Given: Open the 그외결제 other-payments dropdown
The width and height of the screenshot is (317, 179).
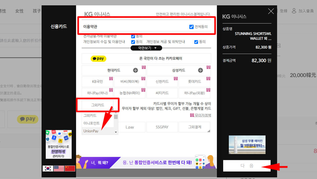Looking at the screenshot, I should (195, 127).
